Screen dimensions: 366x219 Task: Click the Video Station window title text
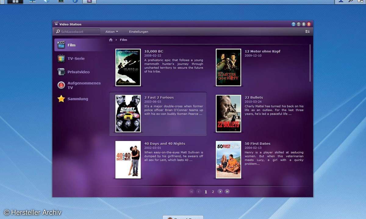[70, 24]
